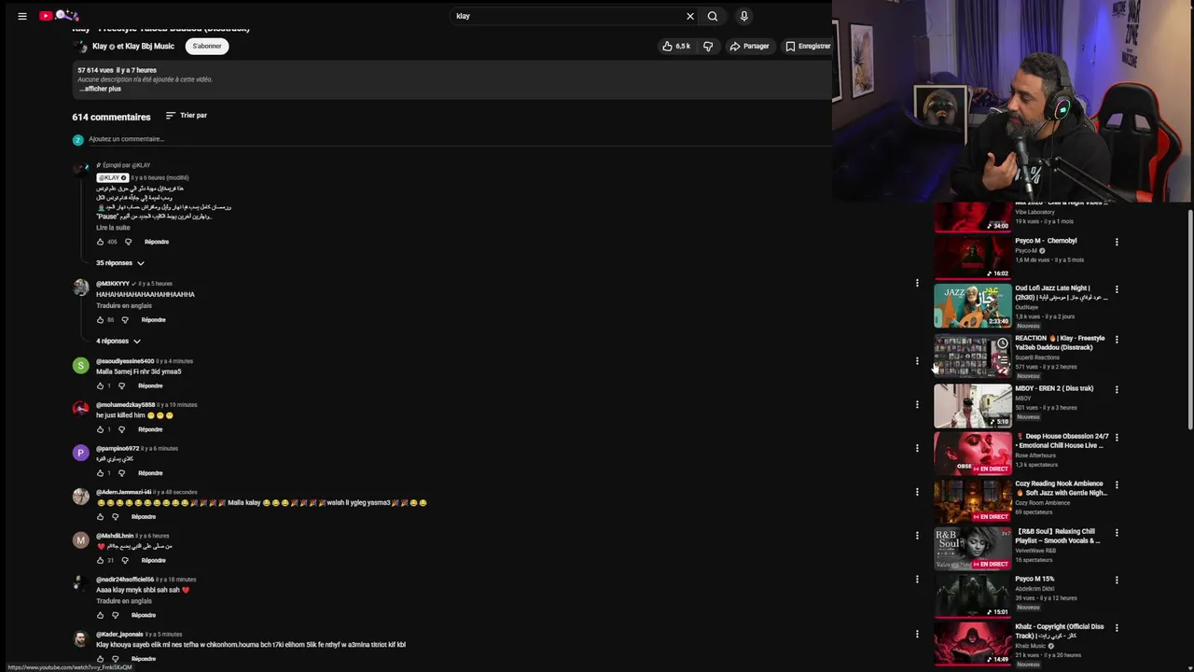Like the @MahdiLhnin comment with 31 likes
1194x672 pixels.
[101, 561]
